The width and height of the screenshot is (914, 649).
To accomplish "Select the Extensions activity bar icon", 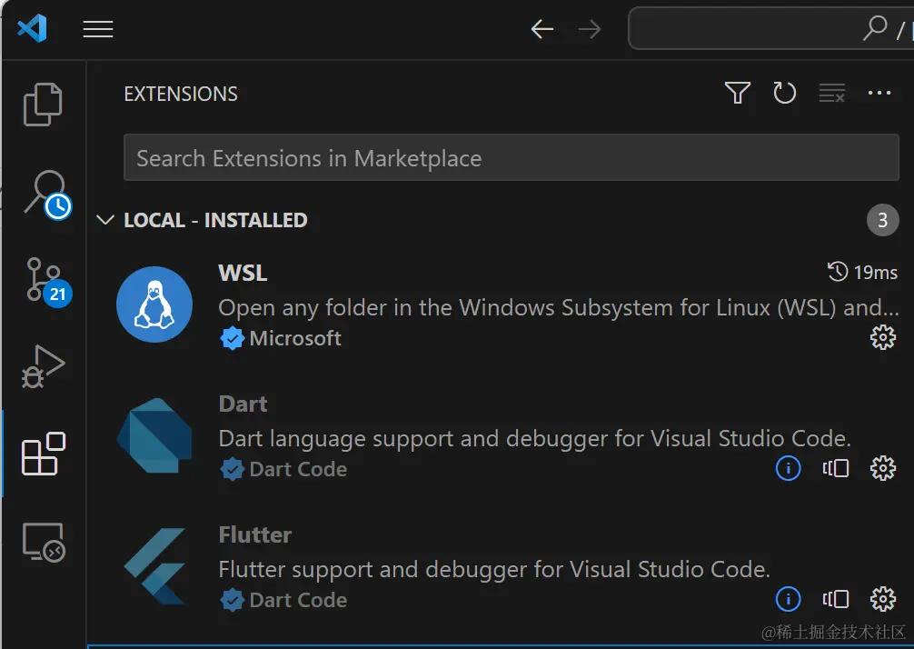I will tap(43, 454).
